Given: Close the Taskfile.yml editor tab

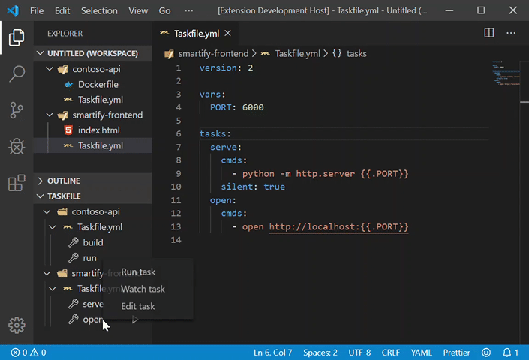Looking at the screenshot, I should click(x=227, y=33).
